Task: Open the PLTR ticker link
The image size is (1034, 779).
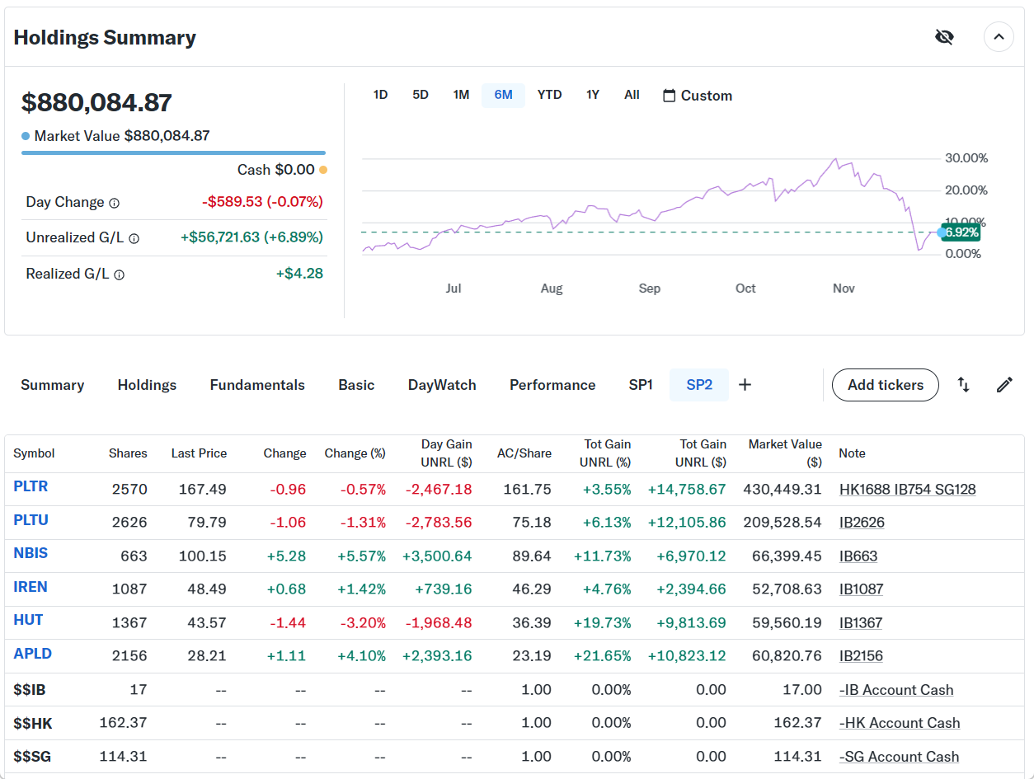Action: tap(31, 486)
